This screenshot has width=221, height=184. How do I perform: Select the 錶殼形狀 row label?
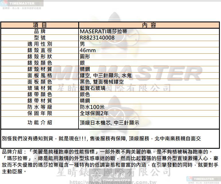(x=40, y=57)
